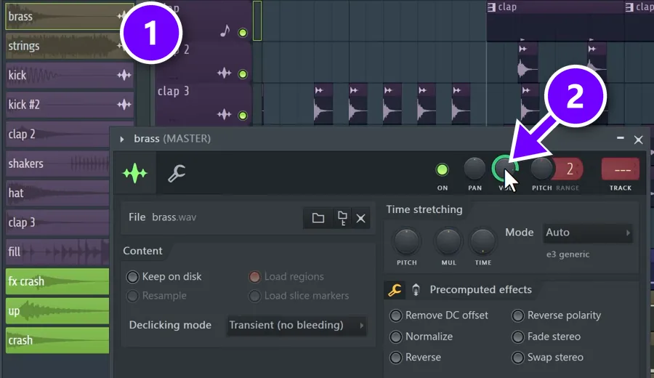Select the clap 2 sample in picker
This screenshot has height=378, width=654.
click(x=57, y=134)
